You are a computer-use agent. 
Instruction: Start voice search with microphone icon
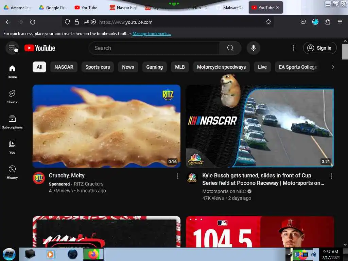[x=253, y=48]
